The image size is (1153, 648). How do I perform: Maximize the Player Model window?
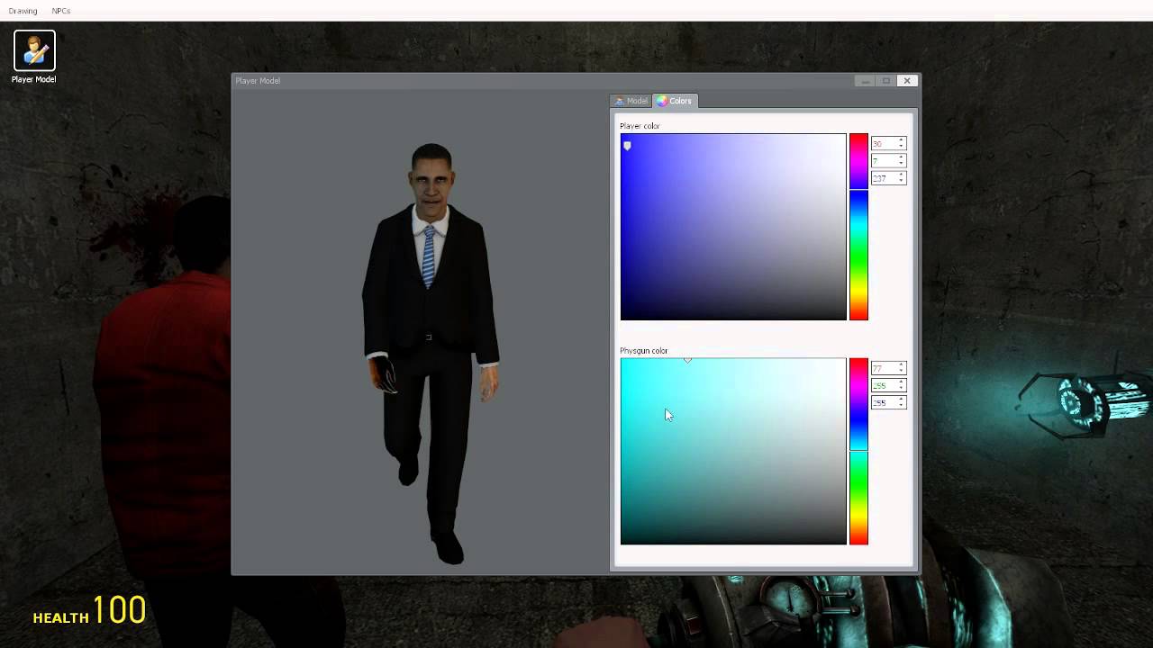886,81
